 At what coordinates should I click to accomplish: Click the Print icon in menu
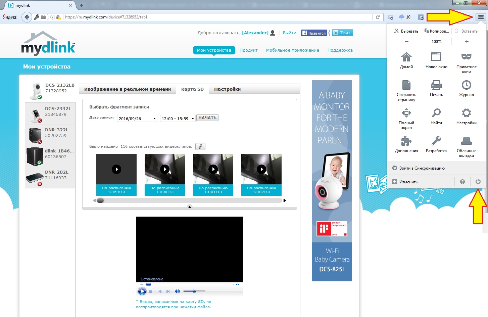(436, 85)
